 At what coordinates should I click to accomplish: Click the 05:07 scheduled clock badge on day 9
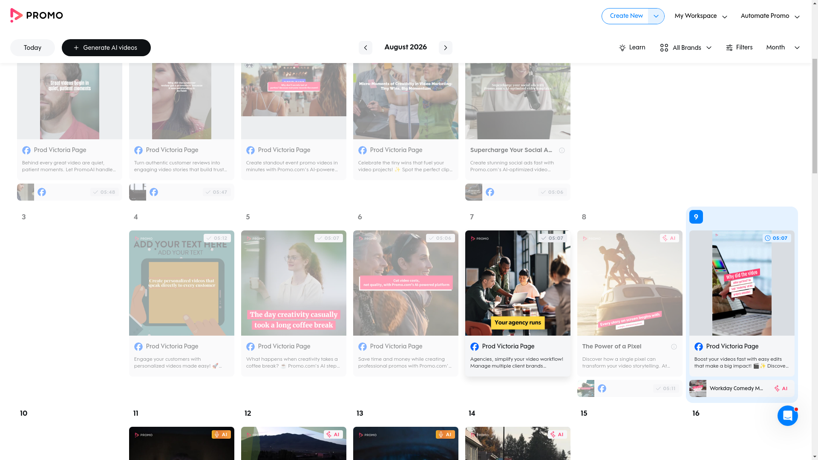[777, 238]
